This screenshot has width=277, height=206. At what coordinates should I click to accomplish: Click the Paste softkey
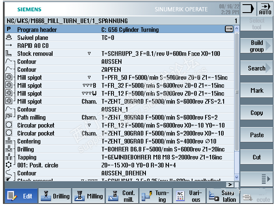pos(256,135)
